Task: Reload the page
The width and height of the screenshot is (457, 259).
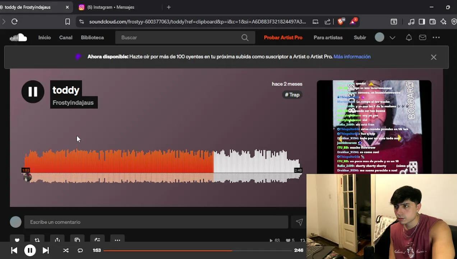Action: point(14,22)
